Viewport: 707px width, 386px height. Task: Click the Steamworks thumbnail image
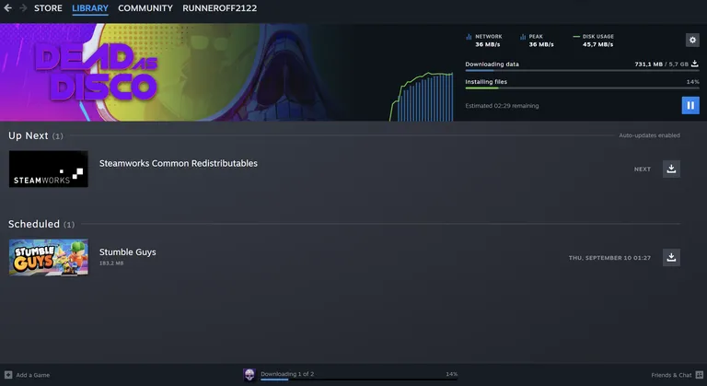(x=49, y=169)
